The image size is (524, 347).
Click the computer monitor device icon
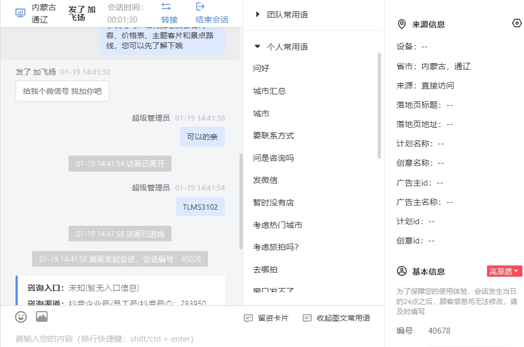[x=20, y=13]
